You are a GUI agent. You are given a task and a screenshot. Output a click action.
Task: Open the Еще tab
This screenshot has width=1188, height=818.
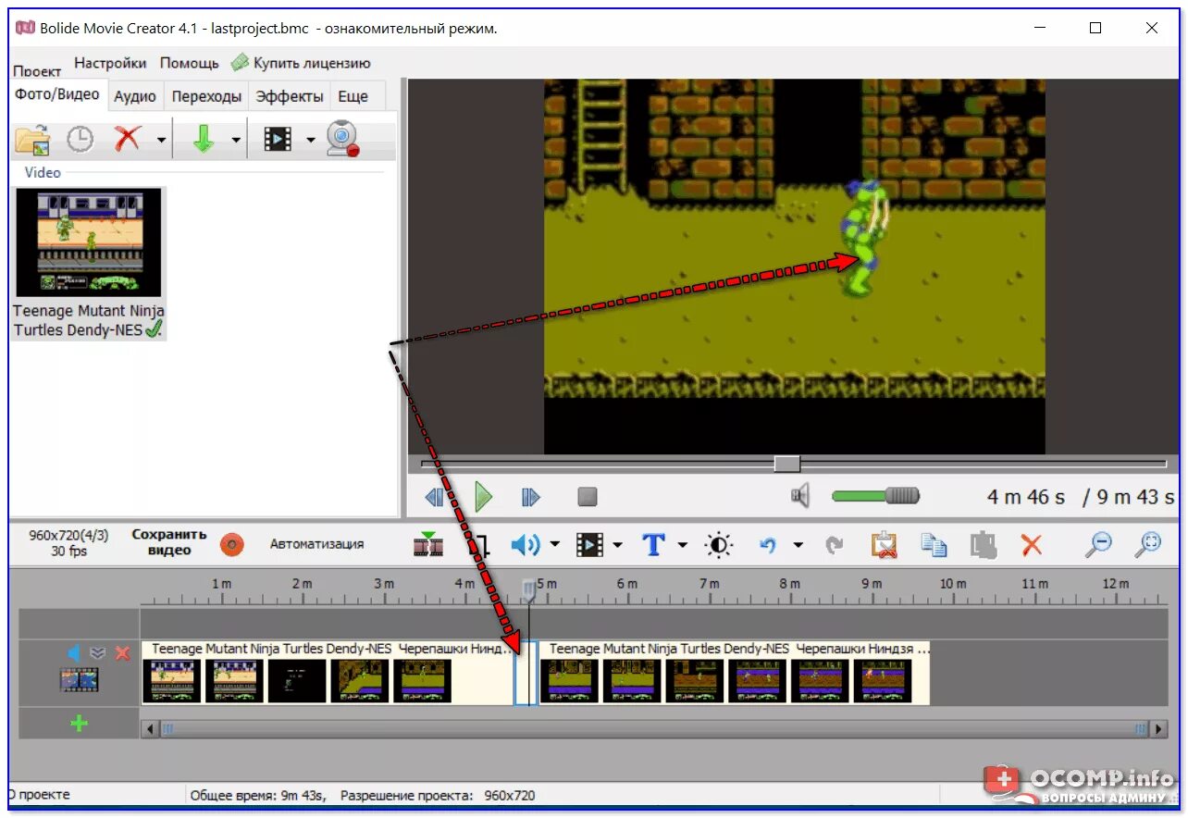353,96
